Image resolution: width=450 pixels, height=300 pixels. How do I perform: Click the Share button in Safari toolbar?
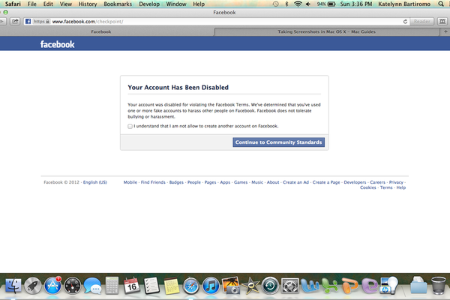pos(15,21)
